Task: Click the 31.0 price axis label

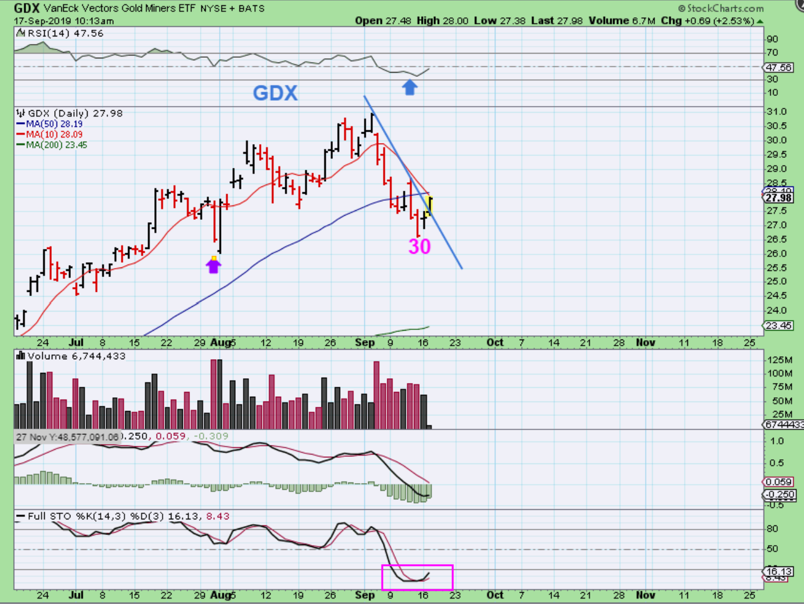Action: (777, 111)
